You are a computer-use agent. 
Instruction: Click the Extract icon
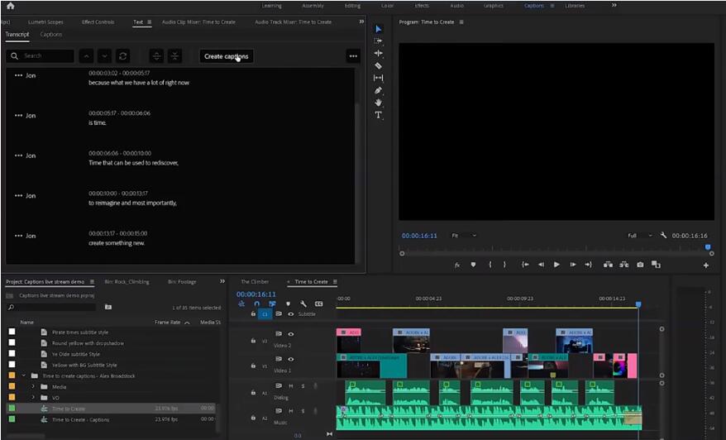coord(624,265)
